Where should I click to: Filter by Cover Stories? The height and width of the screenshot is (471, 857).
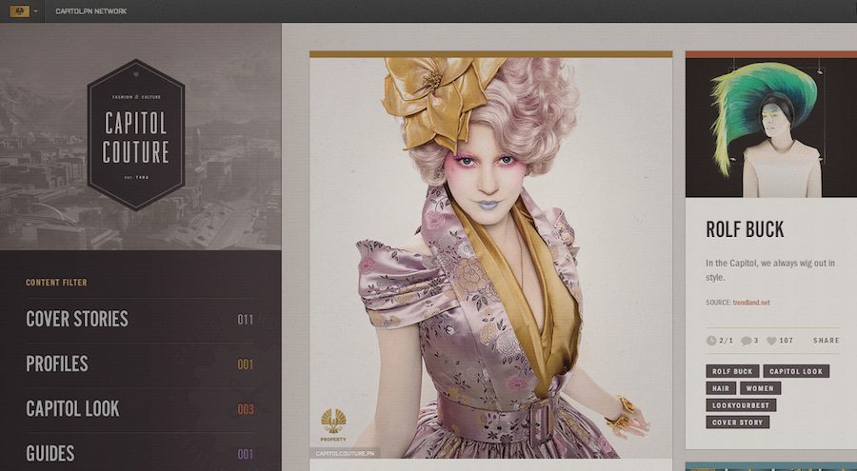point(77,319)
